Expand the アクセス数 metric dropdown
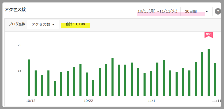Viewport: 224px width, 109px height. click(x=43, y=25)
